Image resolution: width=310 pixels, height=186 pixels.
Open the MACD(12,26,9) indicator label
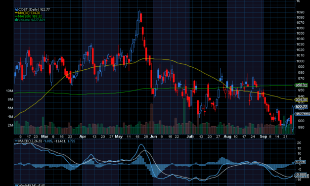click(30, 141)
